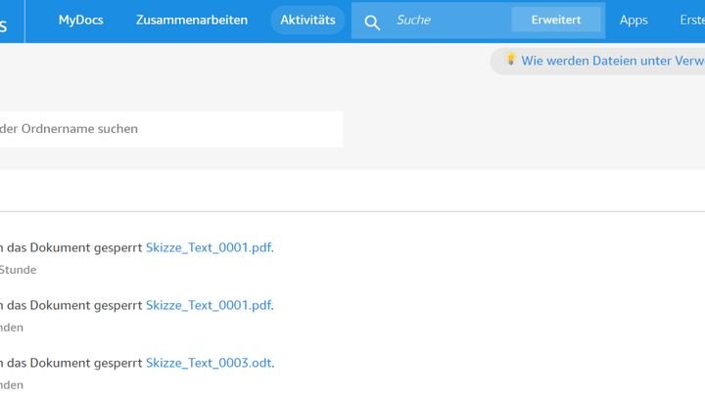The height and width of the screenshot is (396, 705).
Task: Click 'Stunde' timestamp under first activity
Action: coord(18,270)
